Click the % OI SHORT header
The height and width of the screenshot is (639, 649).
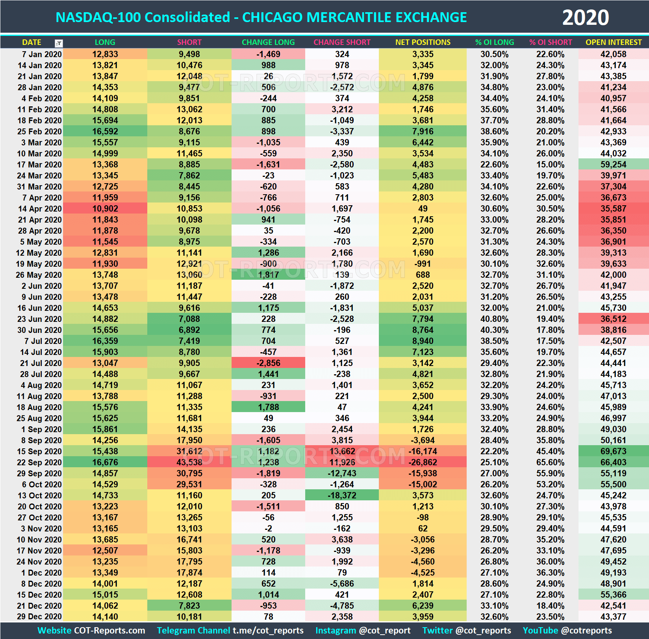click(551, 42)
